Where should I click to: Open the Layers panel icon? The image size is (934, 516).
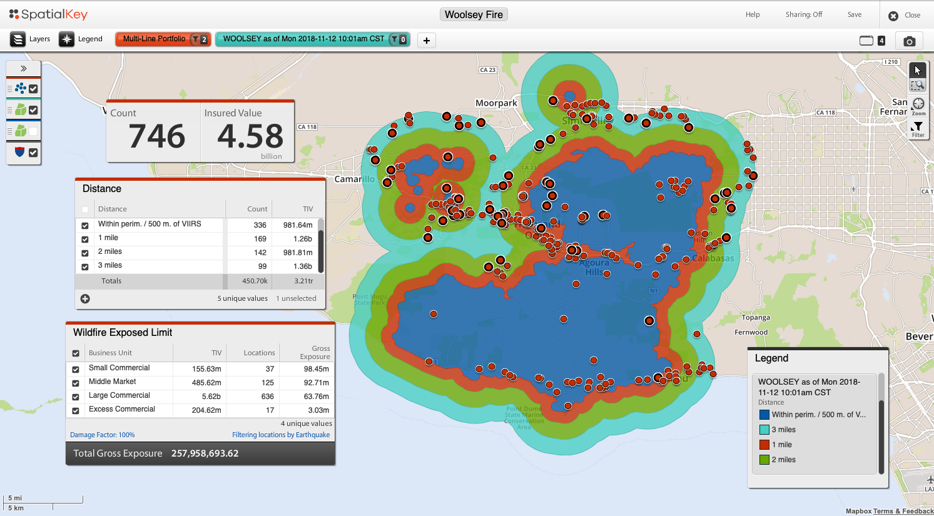(x=18, y=39)
